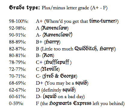Click 'Ravenclaw' in the A row

click(55, 28)
